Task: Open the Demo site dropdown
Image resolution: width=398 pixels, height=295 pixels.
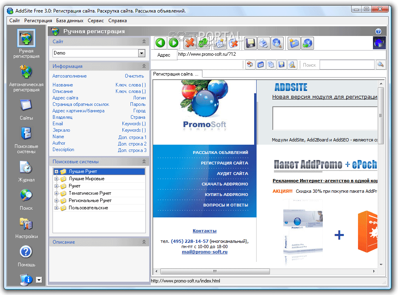Action: tap(142, 53)
